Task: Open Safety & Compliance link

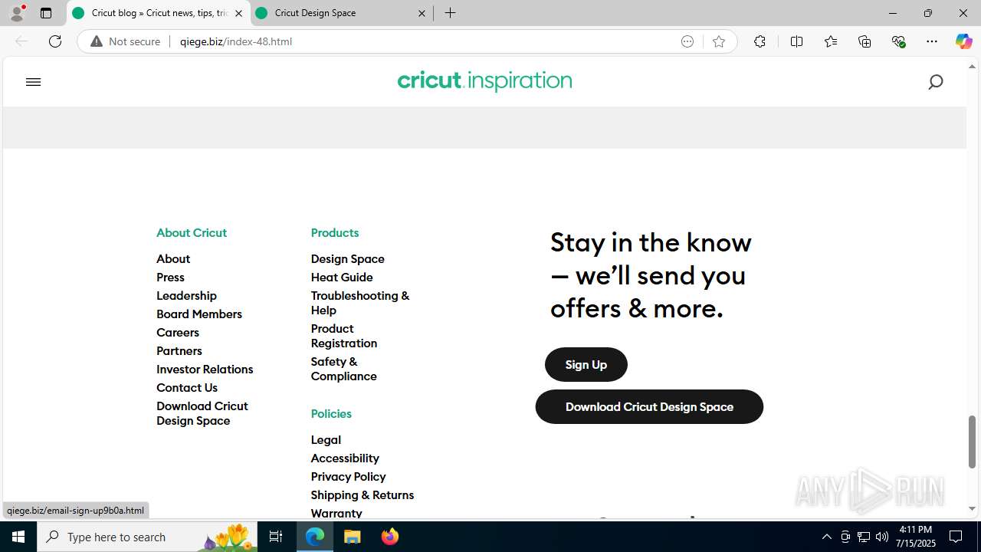Action: [344, 369]
